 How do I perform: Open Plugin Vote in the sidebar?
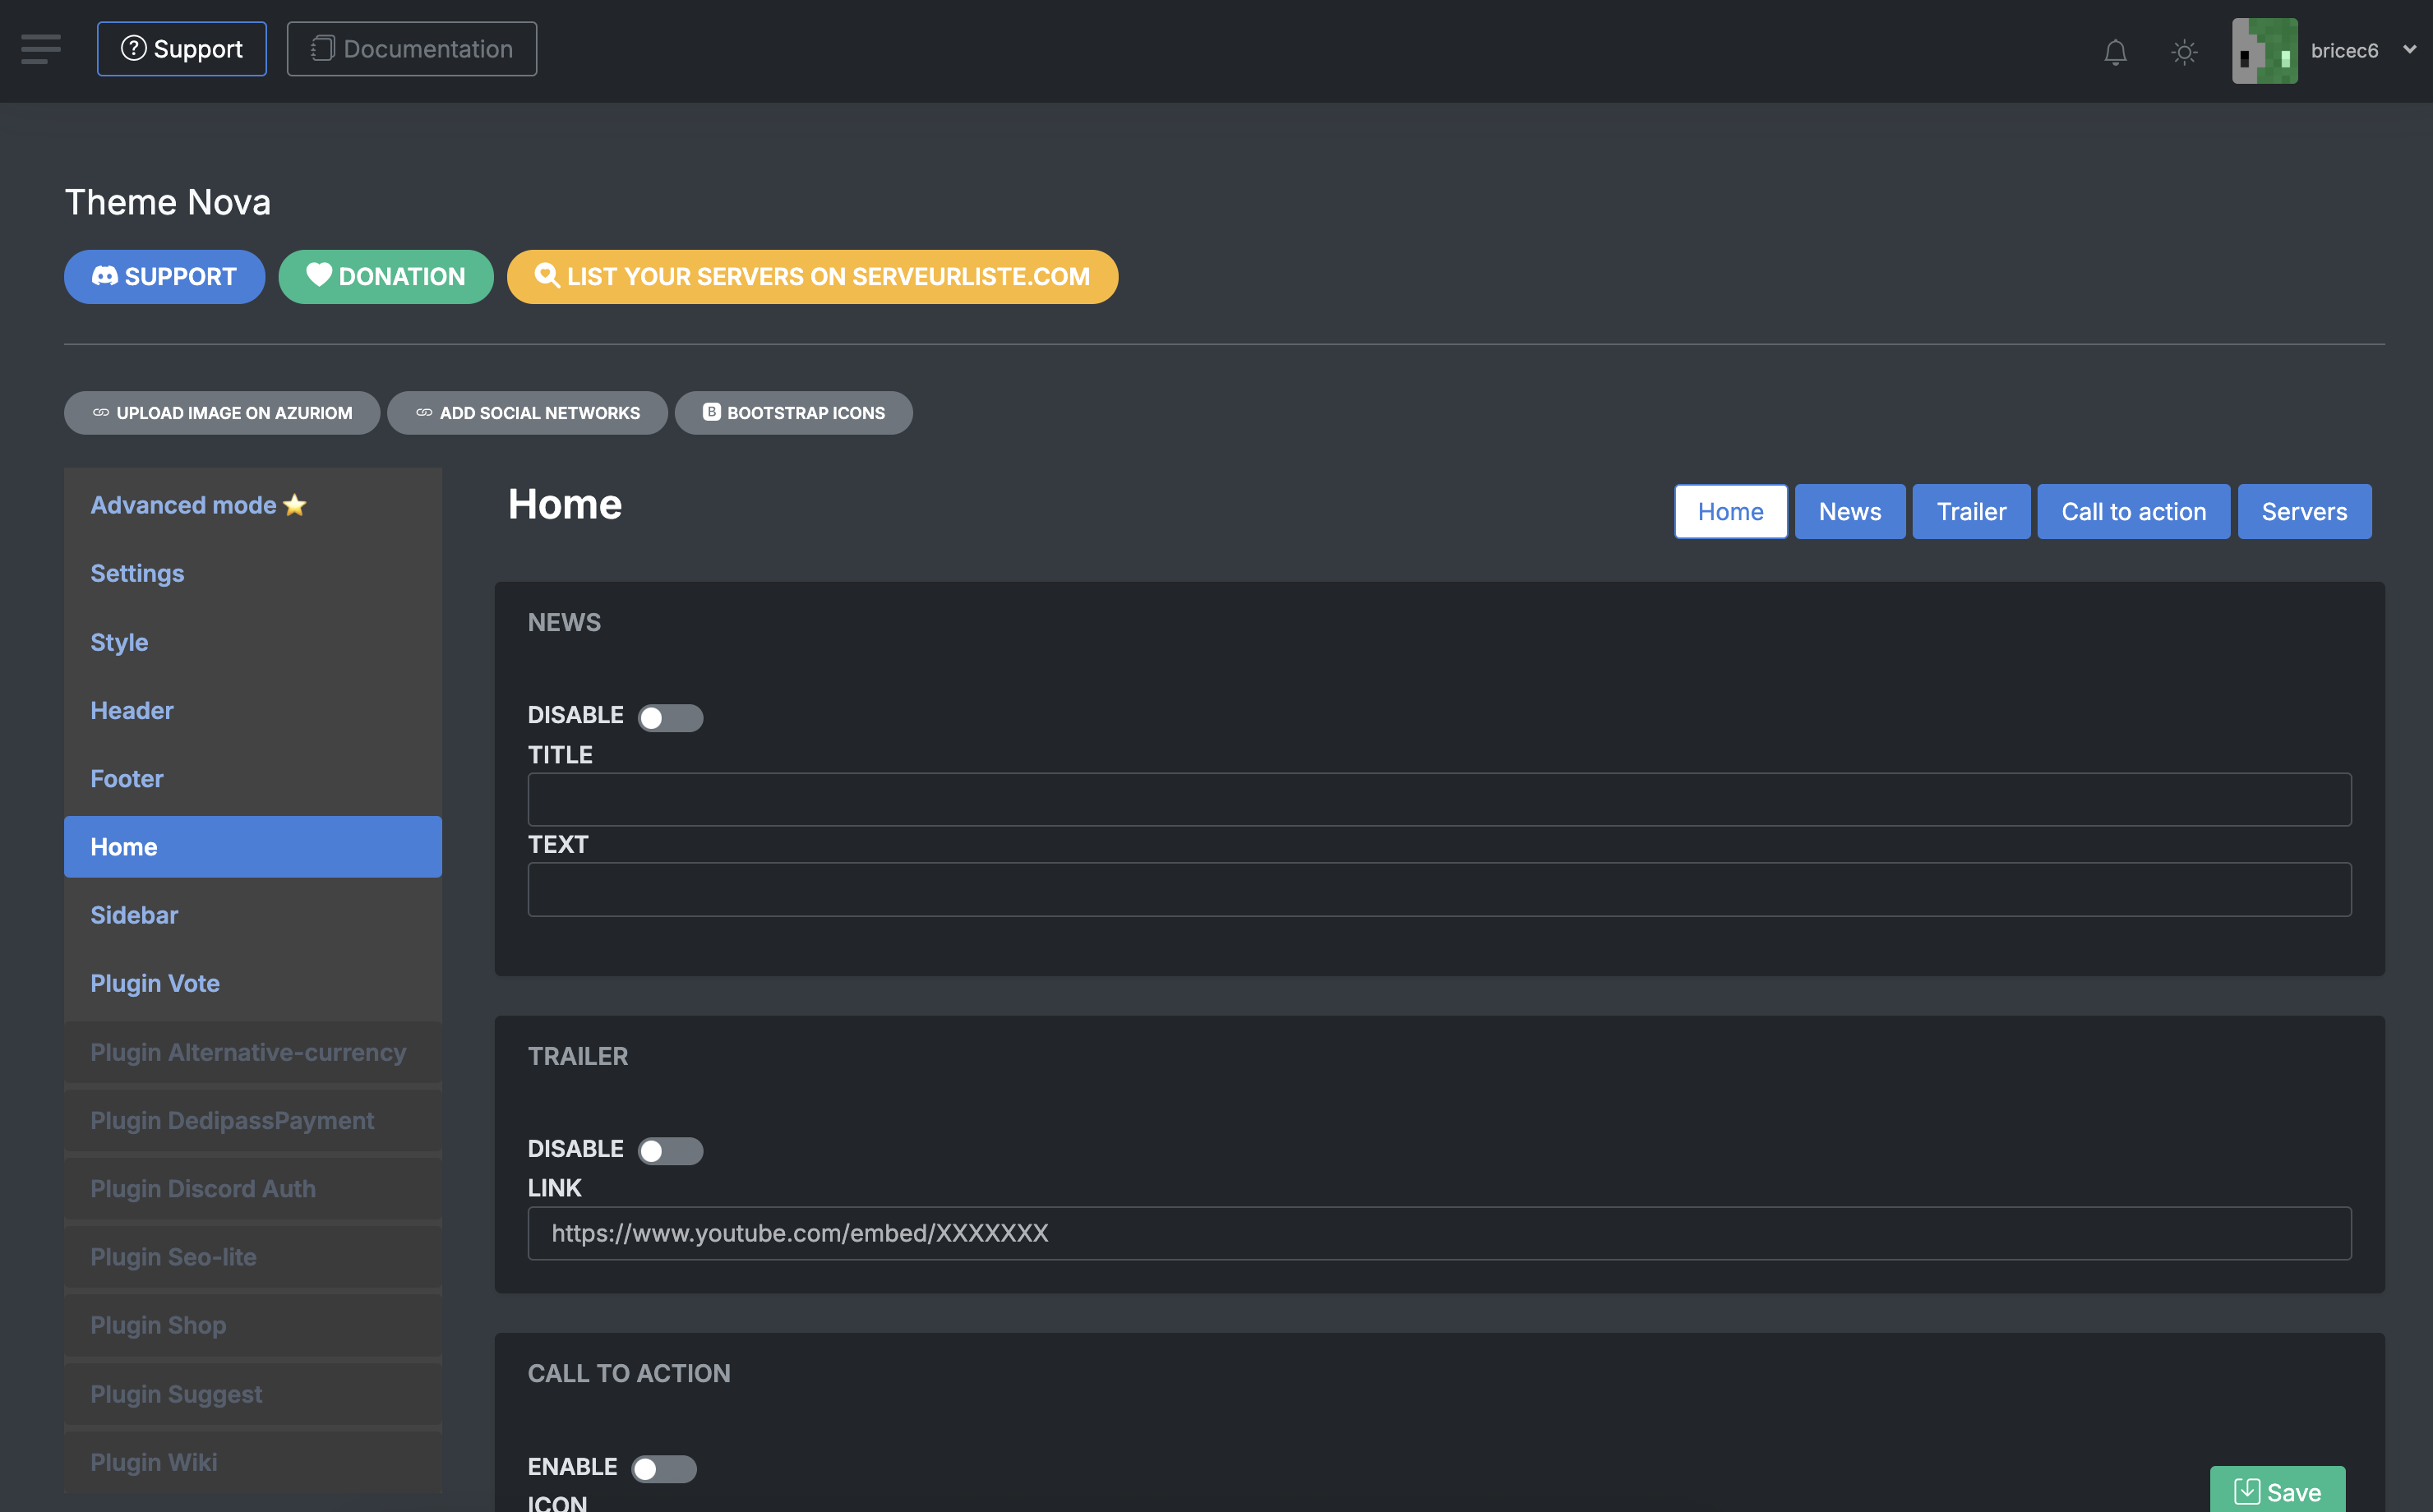(253, 983)
